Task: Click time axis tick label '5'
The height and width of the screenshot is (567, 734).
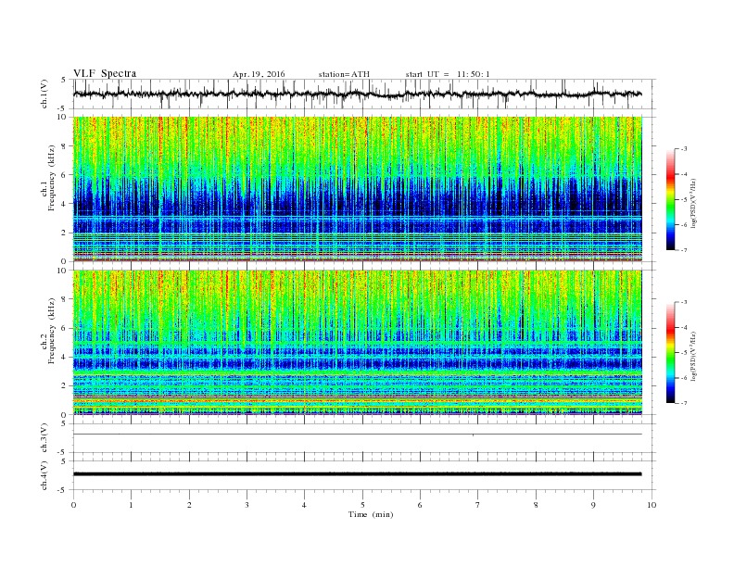Action: click(x=362, y=505)
